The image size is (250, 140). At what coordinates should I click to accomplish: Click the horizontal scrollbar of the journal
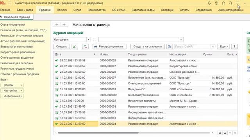pos(98,133)
